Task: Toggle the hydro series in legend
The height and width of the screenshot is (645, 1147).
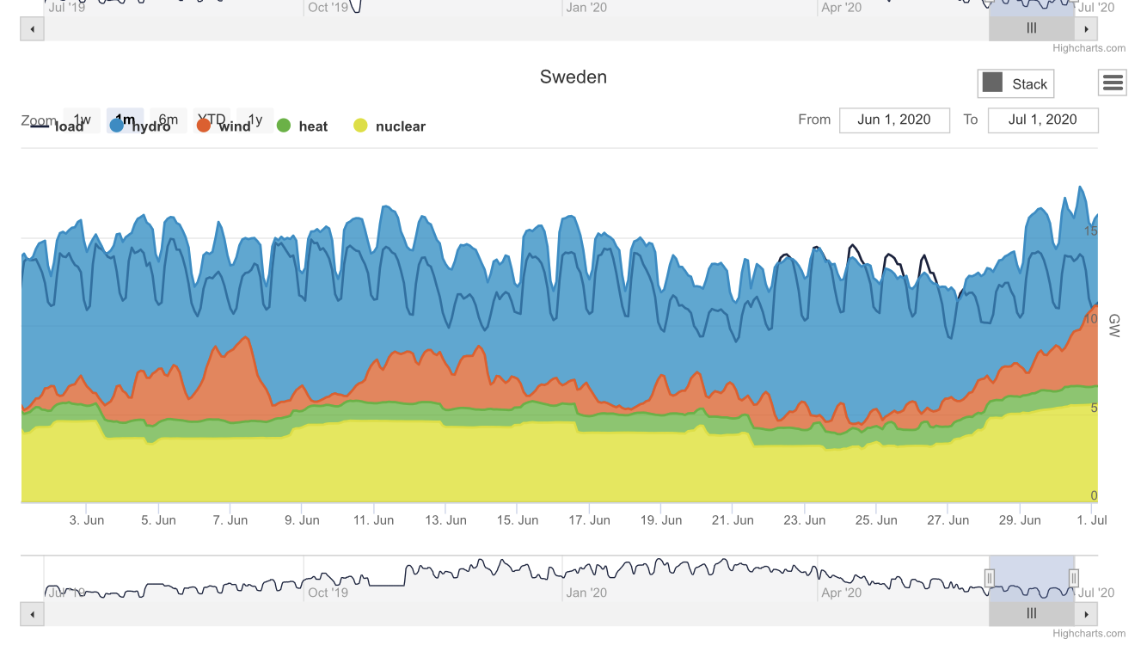Action: [140, 126]
